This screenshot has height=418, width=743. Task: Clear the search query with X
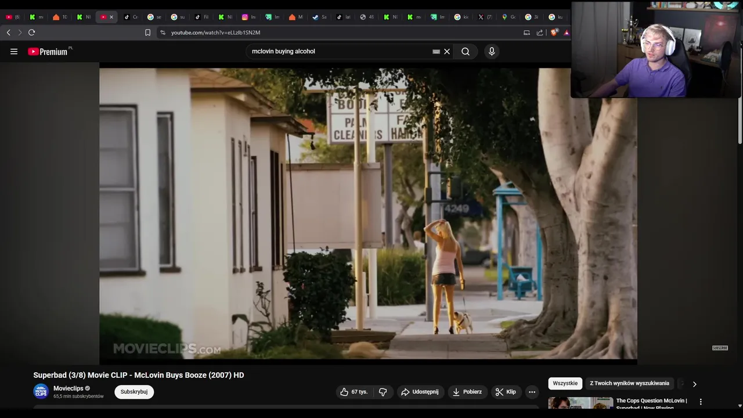447,52
